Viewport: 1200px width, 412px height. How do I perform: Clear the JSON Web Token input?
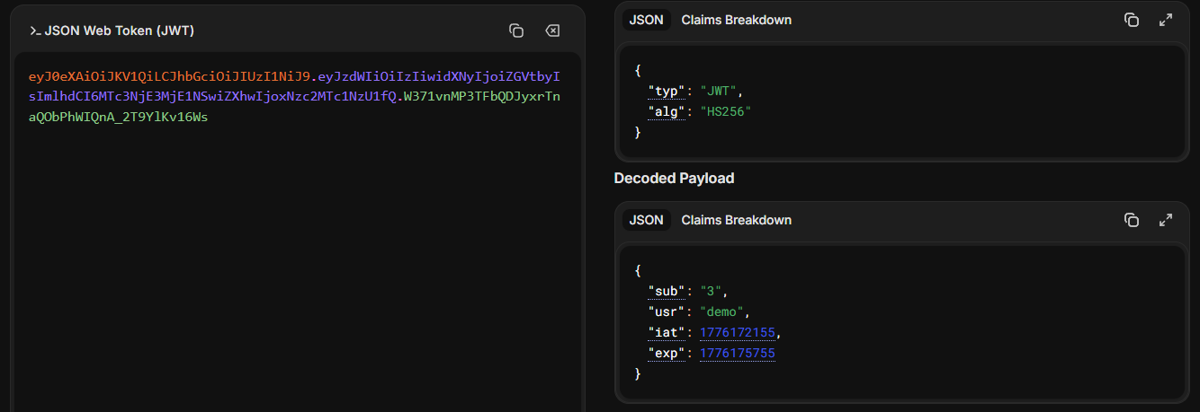coord(552,31)
